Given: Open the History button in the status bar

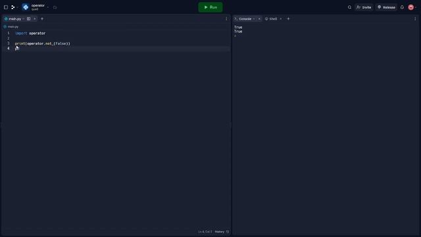Looking at the screenshot, I should [222, 232].
